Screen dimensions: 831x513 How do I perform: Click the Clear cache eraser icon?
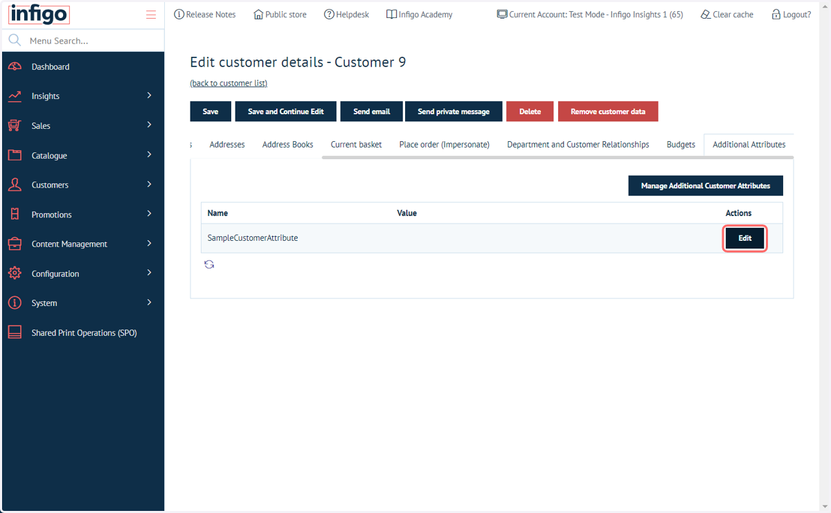pyautogui.click(x=706, y=15)
